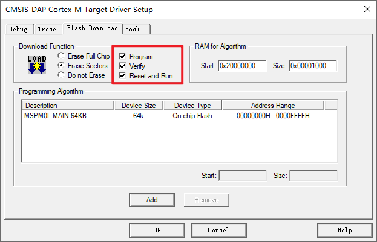
Task: Click the RAM Start address field
Action: tap(242, 65)
